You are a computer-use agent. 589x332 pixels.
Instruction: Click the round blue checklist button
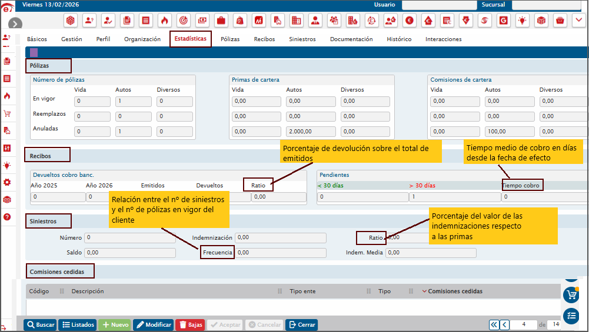pyautogui.click(x=571, y=316)
